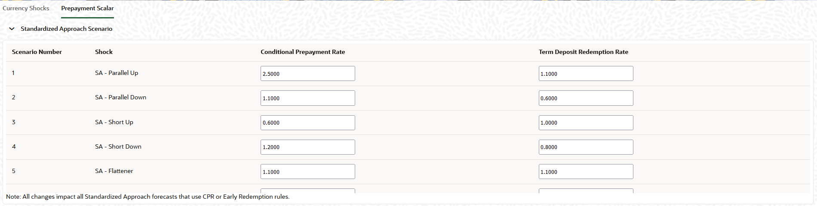Click the Conditional Prepayment Rate column header
Viewport: 817px width, 206px height.
click(303, 52)
